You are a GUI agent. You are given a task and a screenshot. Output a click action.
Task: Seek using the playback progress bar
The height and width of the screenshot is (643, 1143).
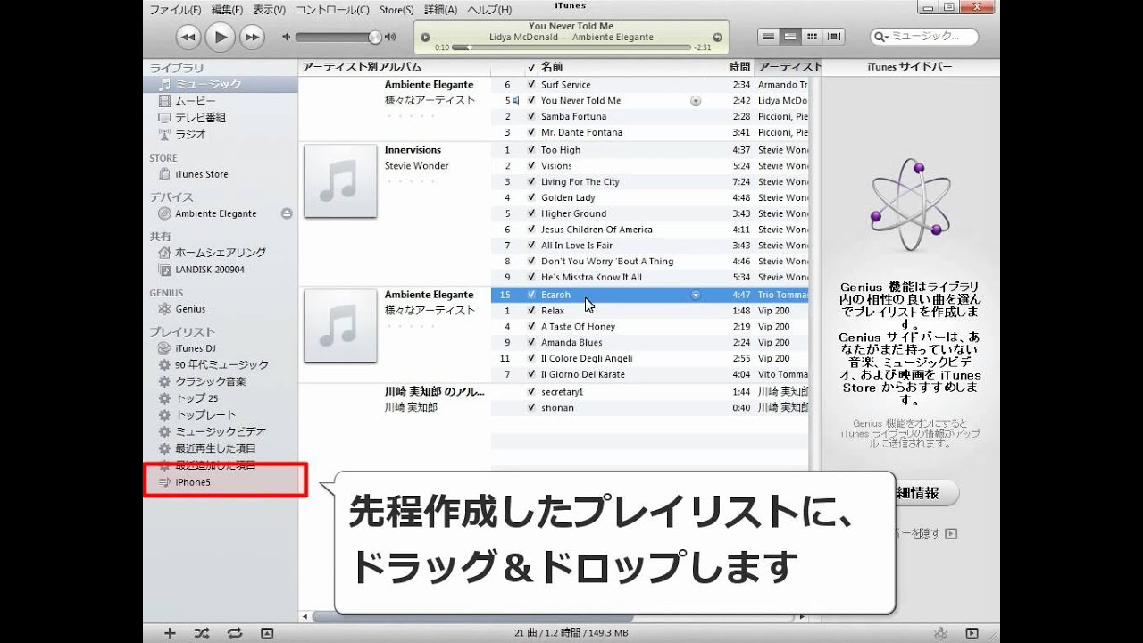(x=571, y=46)
